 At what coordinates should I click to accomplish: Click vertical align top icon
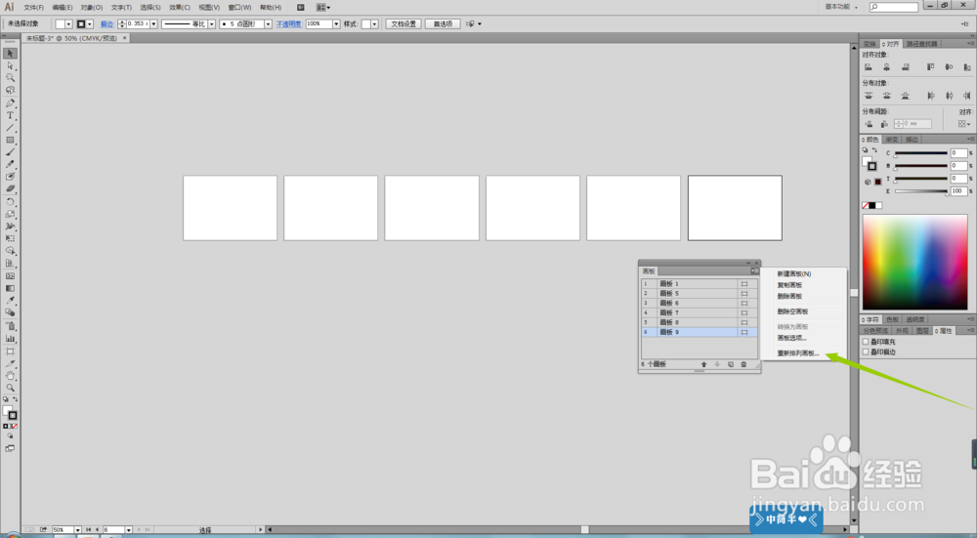[x=930, y=66]
